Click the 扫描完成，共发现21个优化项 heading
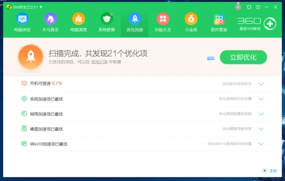Screen dimensions: 285x181 coord(98,53)
